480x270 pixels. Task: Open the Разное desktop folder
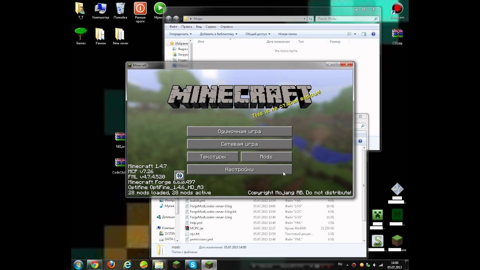pos(100,36)
